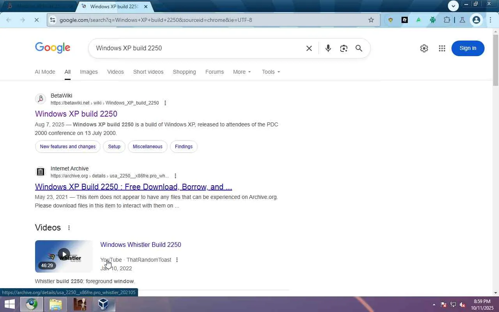Search by image using Google Lens icon
The image size is (499, 312).
[x=343, y=48]
